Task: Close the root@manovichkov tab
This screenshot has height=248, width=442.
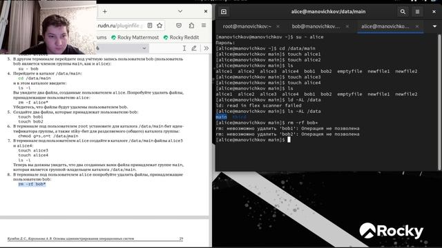Action: 278,26
